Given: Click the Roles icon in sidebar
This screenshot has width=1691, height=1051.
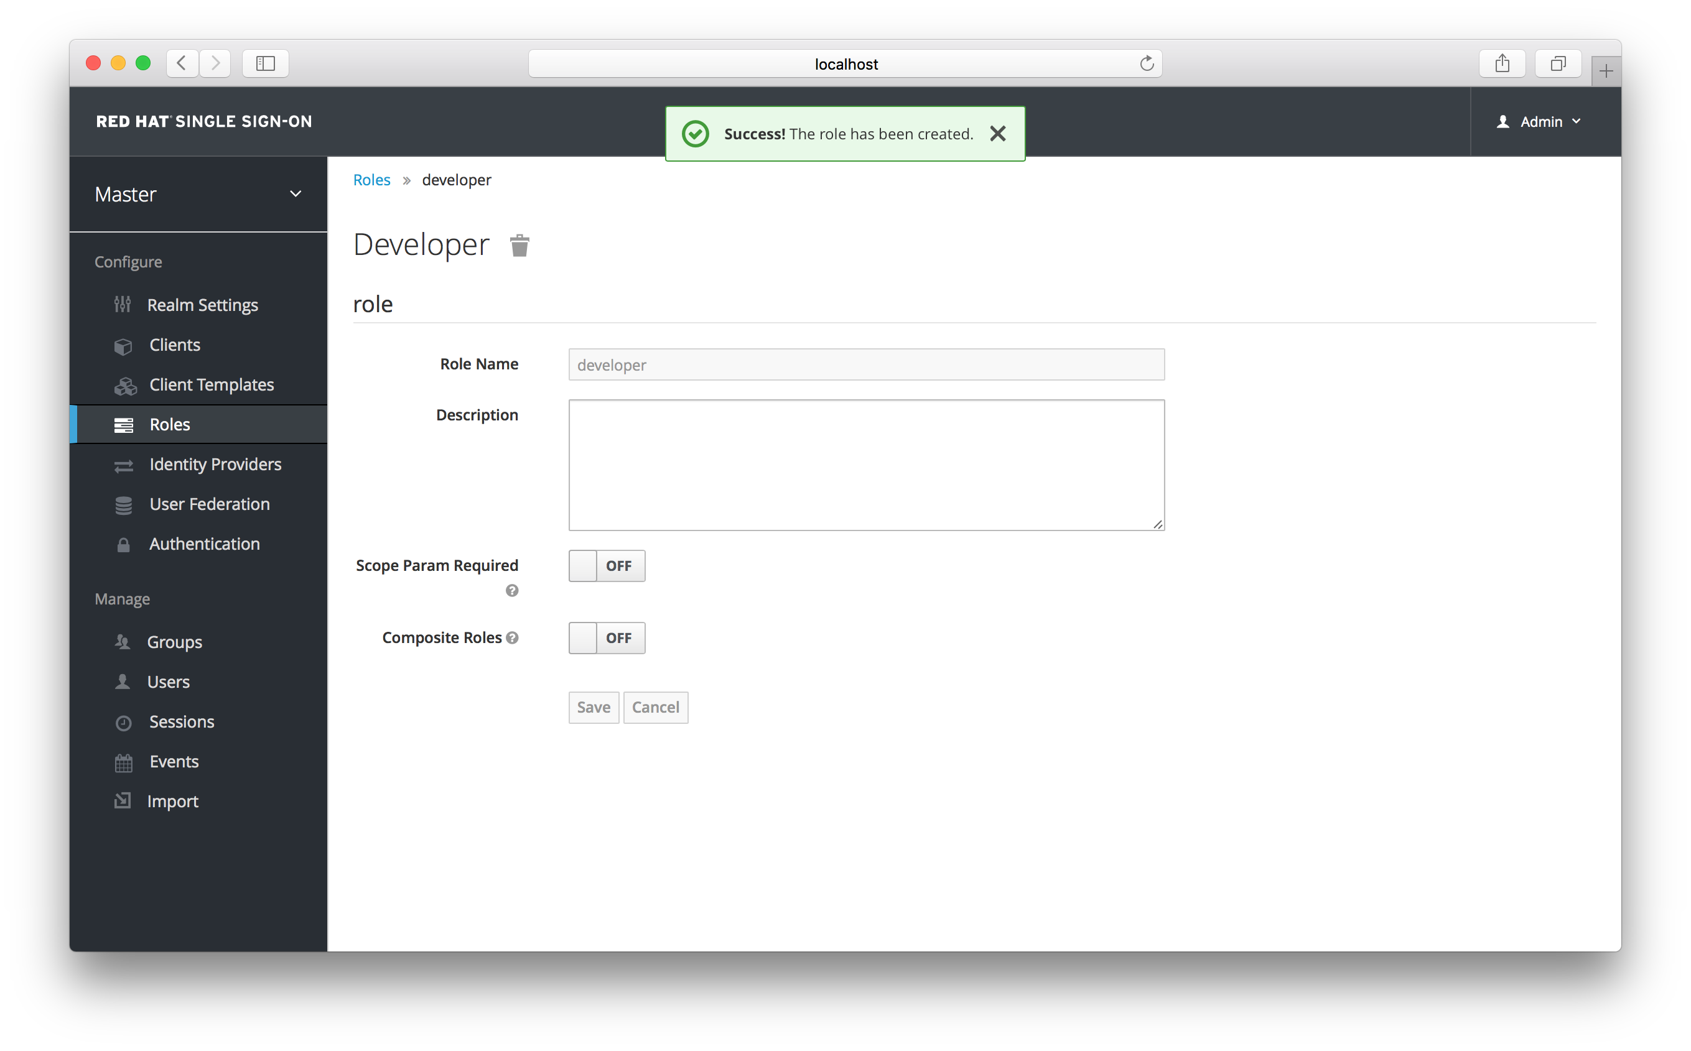Looking at the screenshot, I should pos(123,424).
